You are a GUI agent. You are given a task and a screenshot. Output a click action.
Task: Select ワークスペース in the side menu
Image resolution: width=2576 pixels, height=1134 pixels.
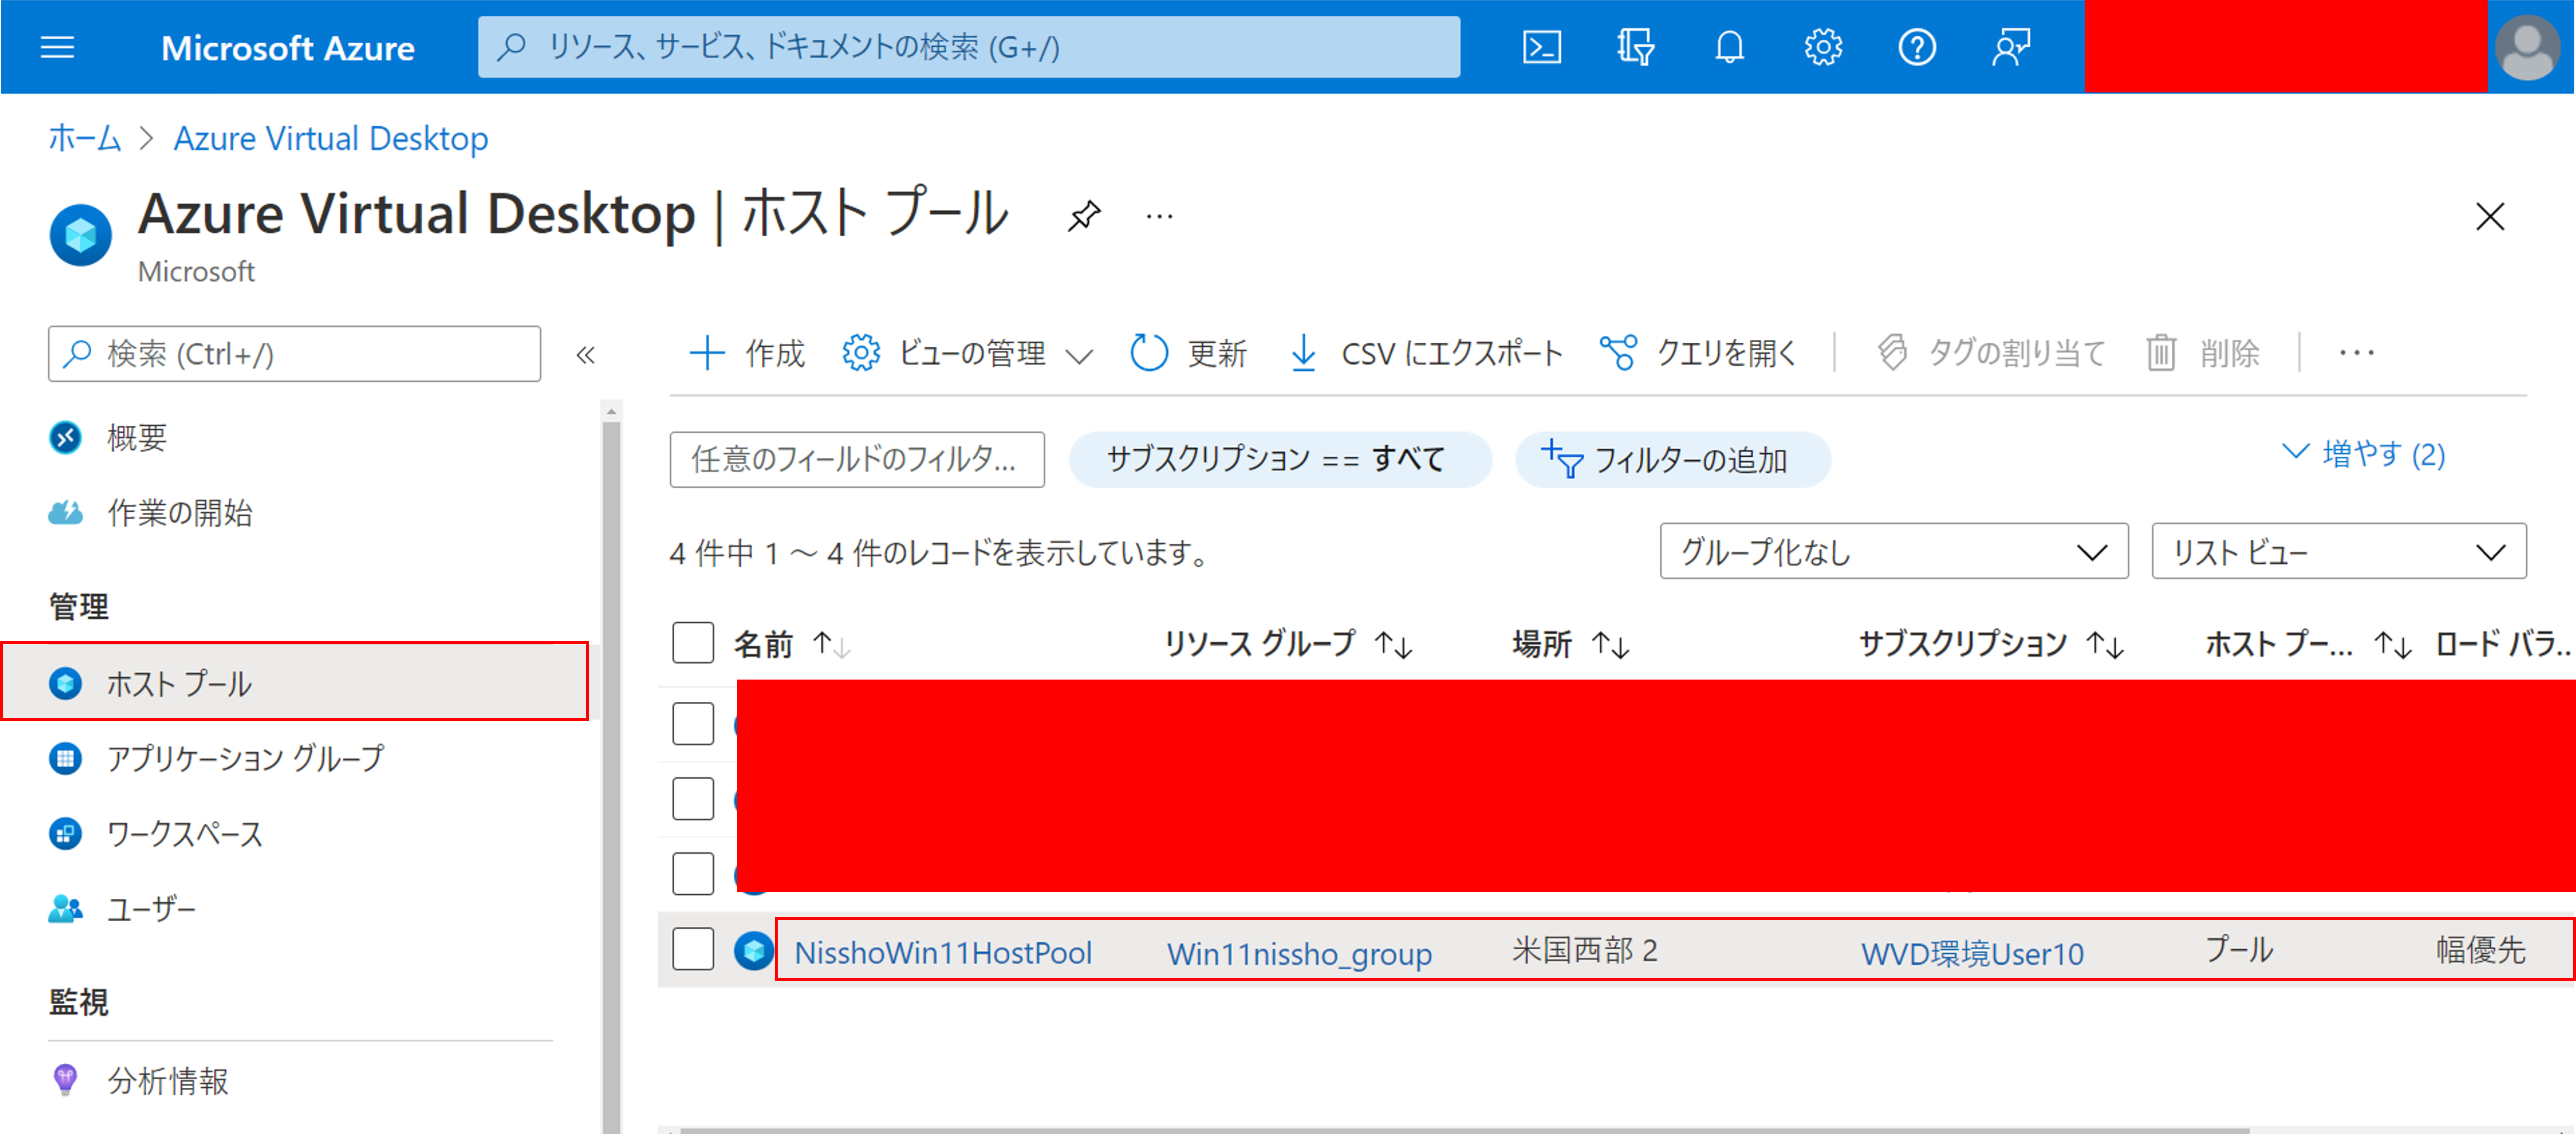click(185, 833)
